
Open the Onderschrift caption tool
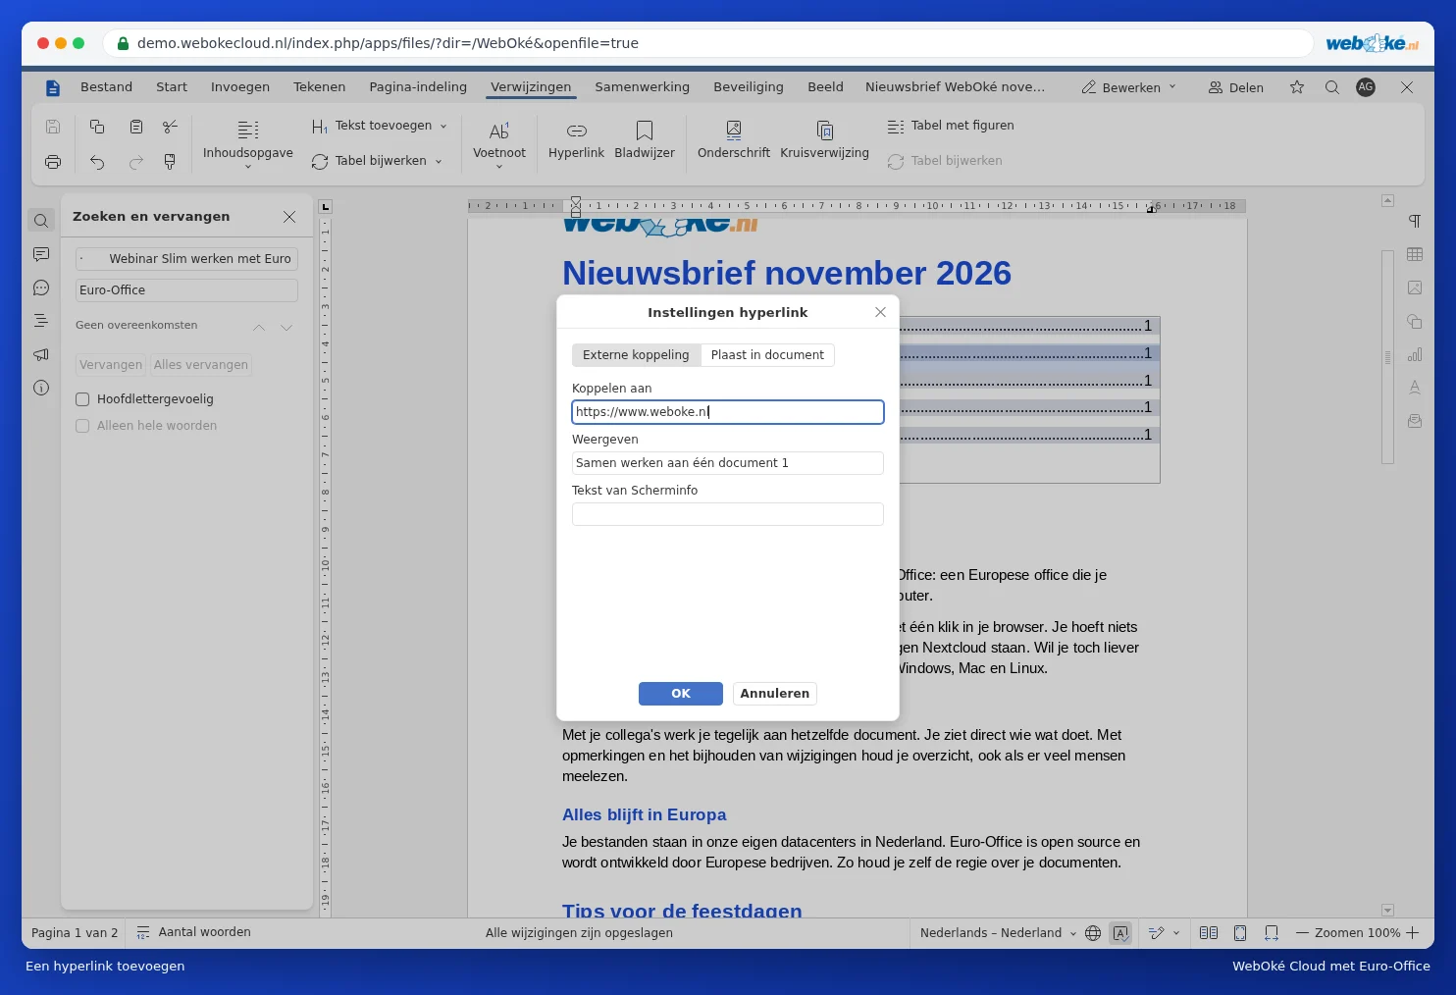[733, 140]
